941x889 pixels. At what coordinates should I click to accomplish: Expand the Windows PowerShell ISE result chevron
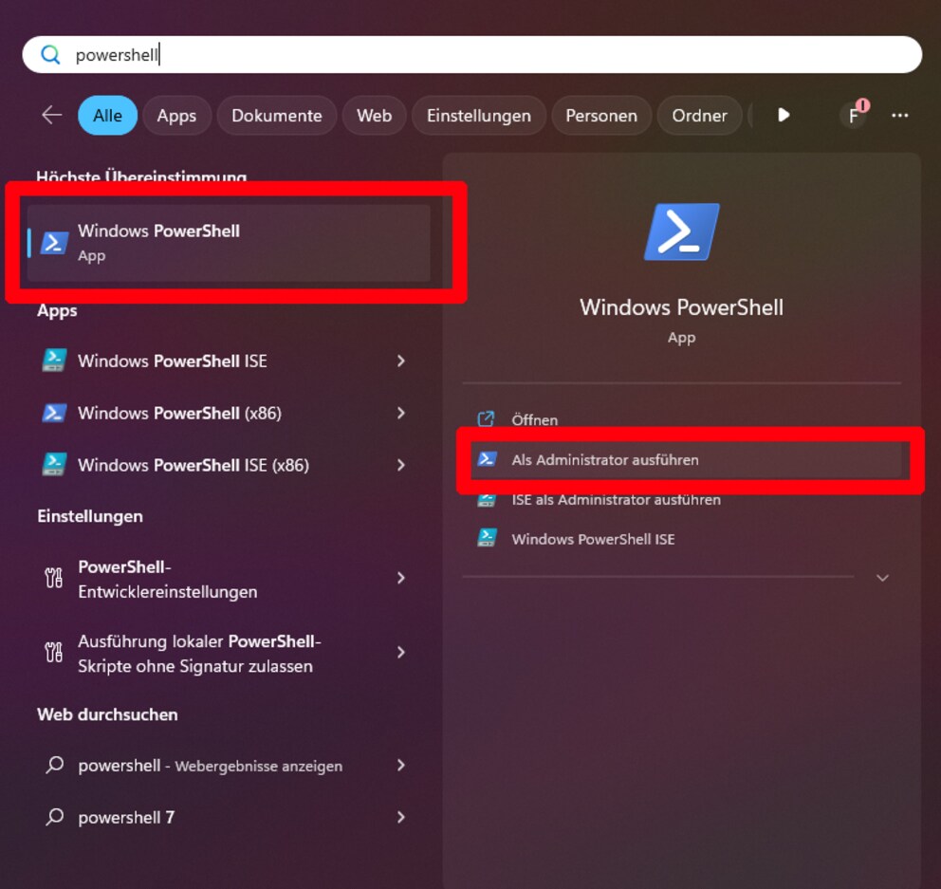pos(401,361)
